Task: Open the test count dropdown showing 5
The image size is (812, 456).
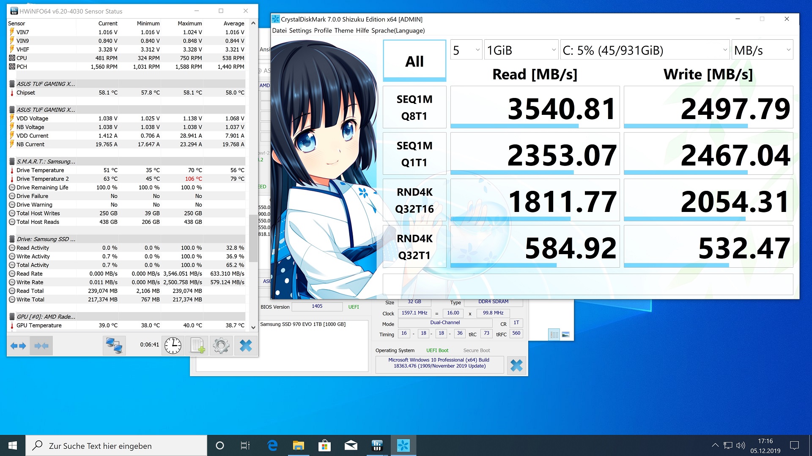Action: [466, 50]
